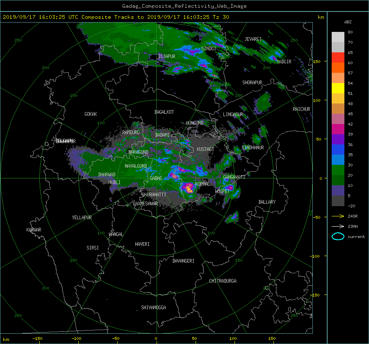369x344 pixels.
Task: Click the HANGAL city label
Action: tap(116, 234)
